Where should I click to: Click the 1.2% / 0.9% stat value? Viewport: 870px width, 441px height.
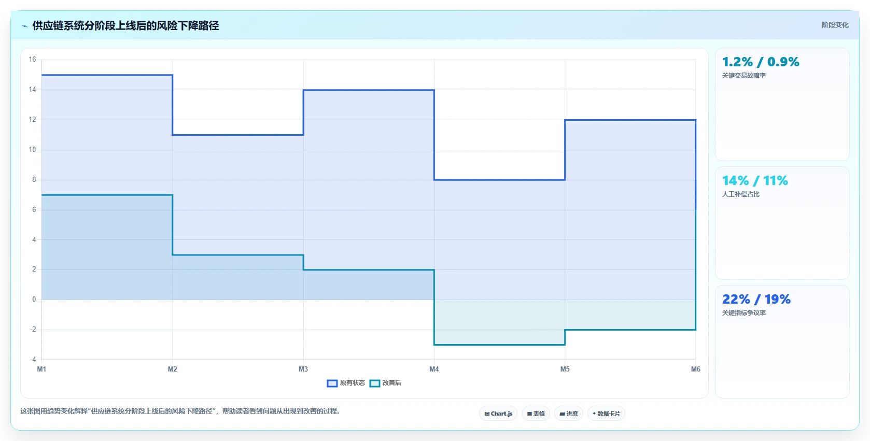[x=761, y=62]
